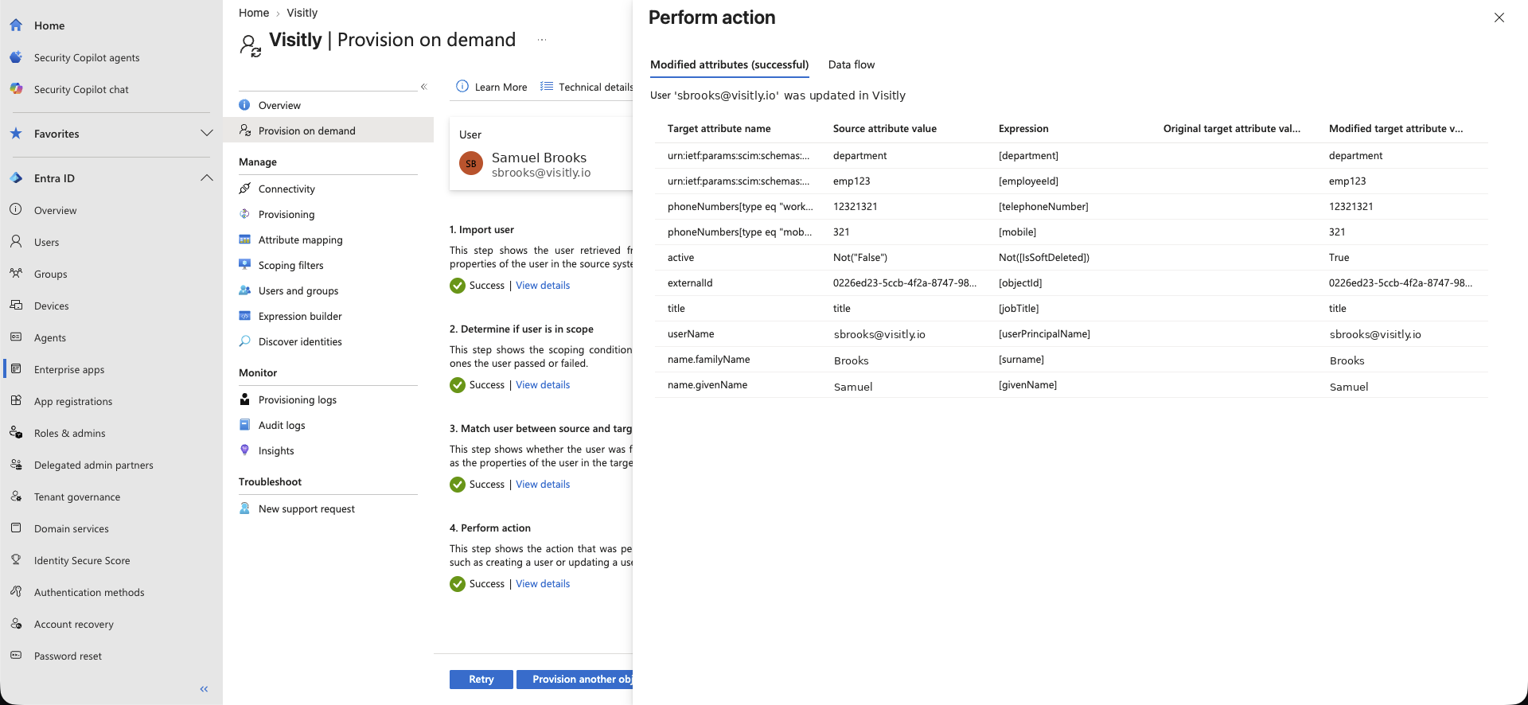Switch to Modified attributes (successful) tab
This screenshot has width=1528, height=705.
pyautogui.click(x=729, y=64)
